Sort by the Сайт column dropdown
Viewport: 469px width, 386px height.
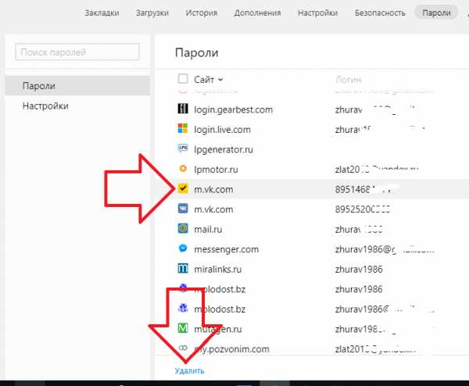208,80
